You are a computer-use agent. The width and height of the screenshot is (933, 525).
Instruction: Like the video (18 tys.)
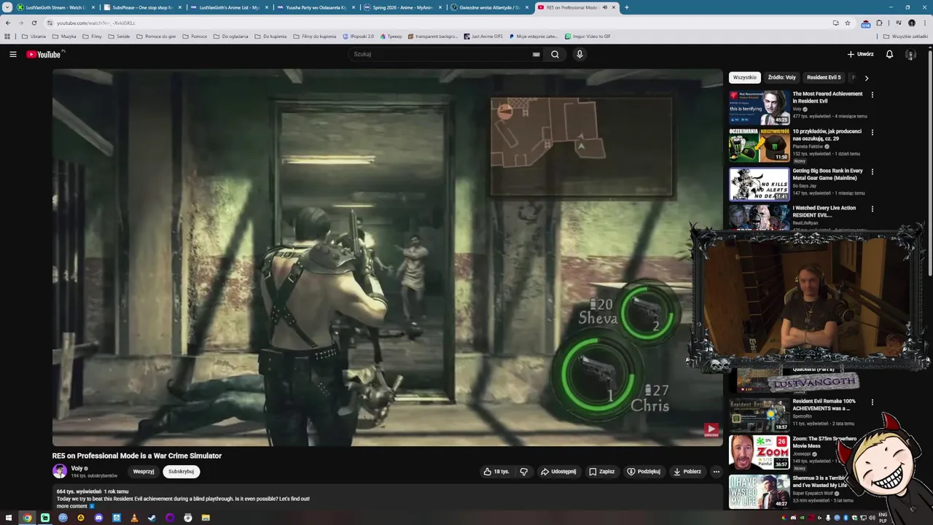496,472
